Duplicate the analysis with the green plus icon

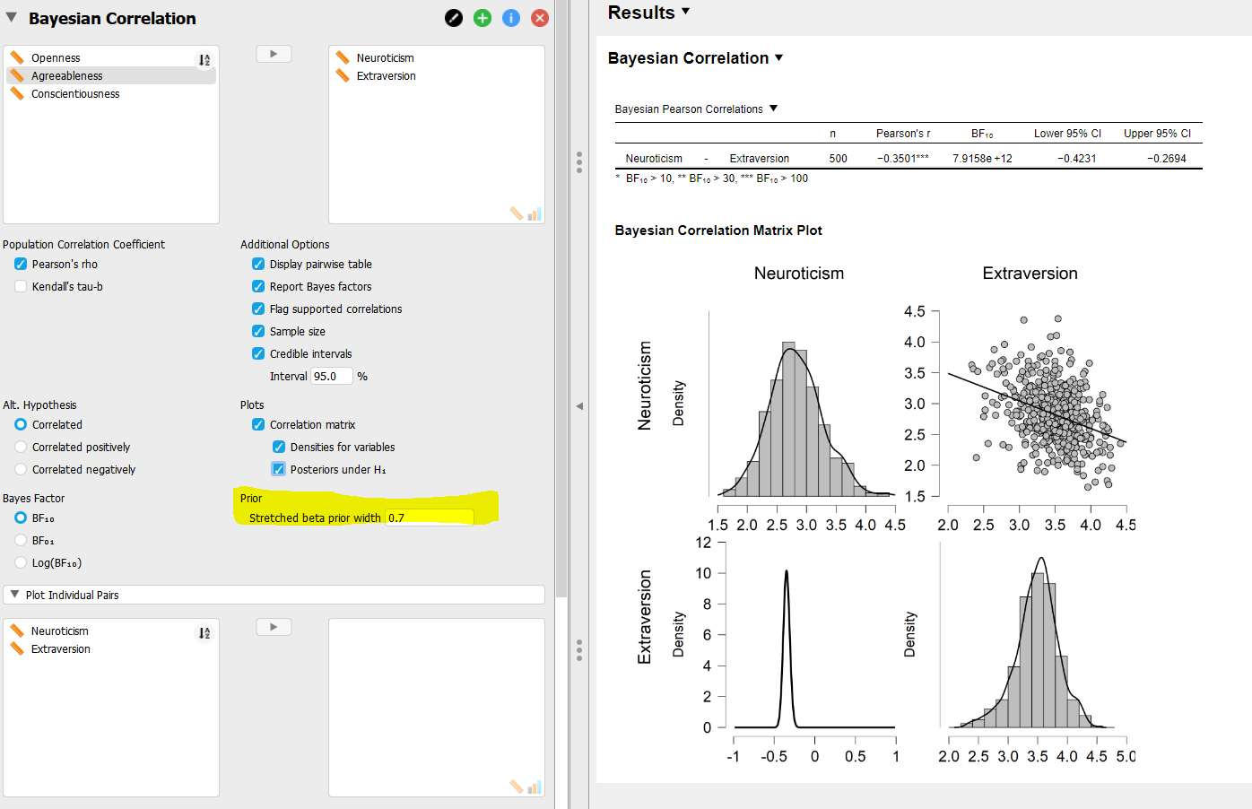tap(482, 17)
